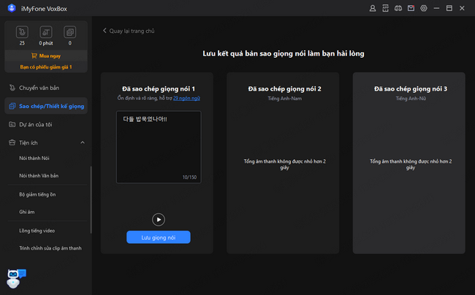Click the Tiếng Anh-Nữ label
The image size is (475, 295).
point(411,99)
